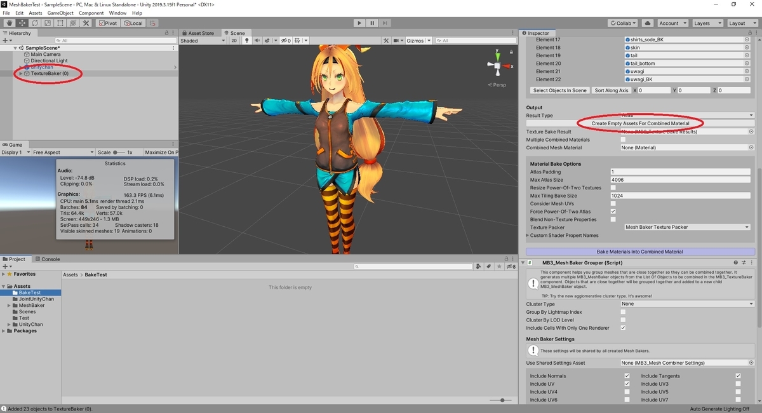Expand MeshBaker folder in Project
This screenshot has height=413, width=762.
point(10,306)
